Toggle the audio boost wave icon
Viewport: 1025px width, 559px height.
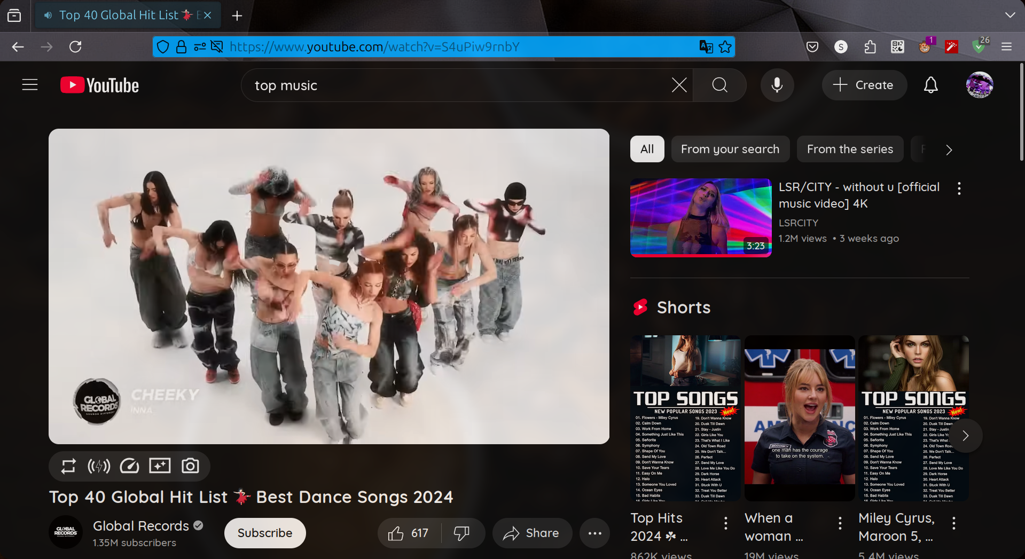coord(99,466)
